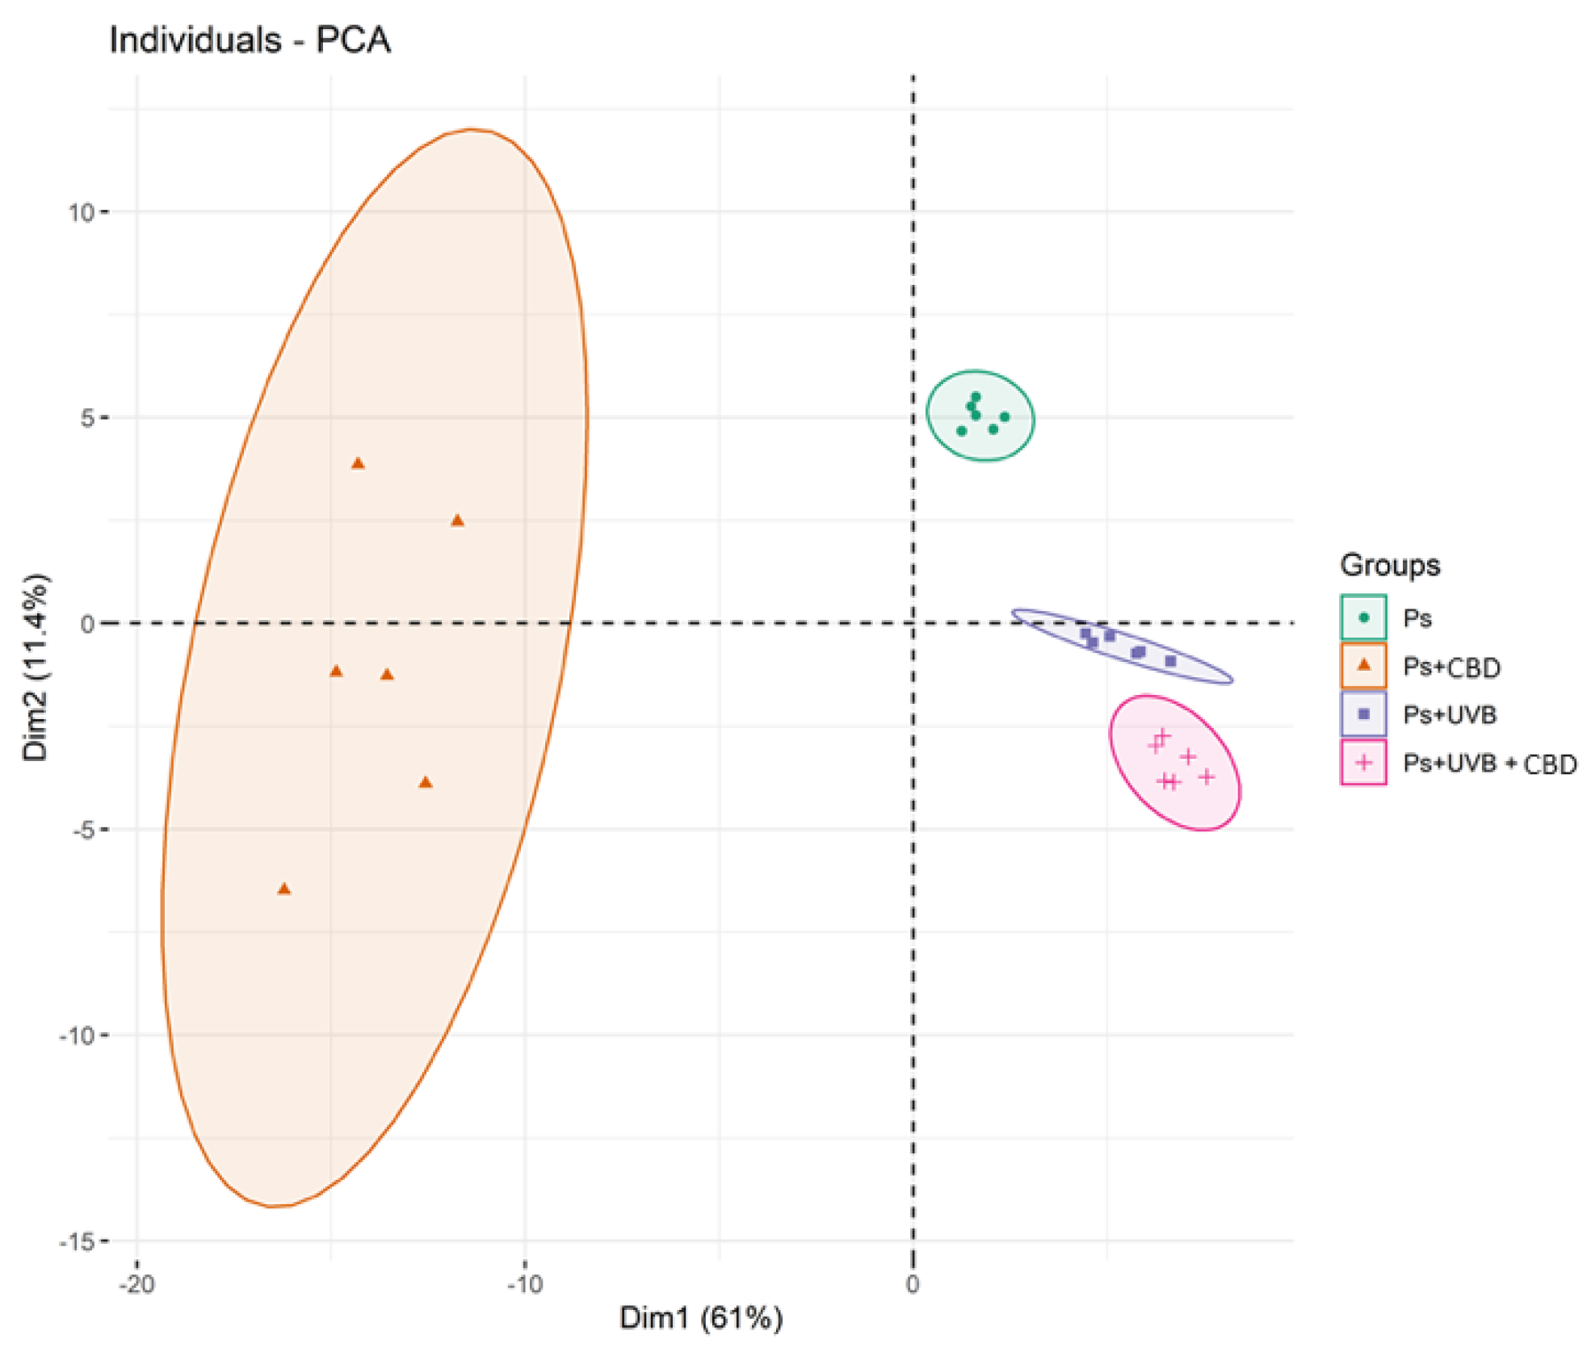
Task: Click the lowest orange triangle data point
Action: point(283,889)
